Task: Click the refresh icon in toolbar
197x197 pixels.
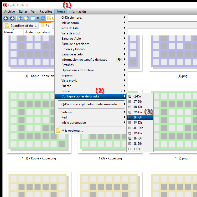Action: point(43,18)
